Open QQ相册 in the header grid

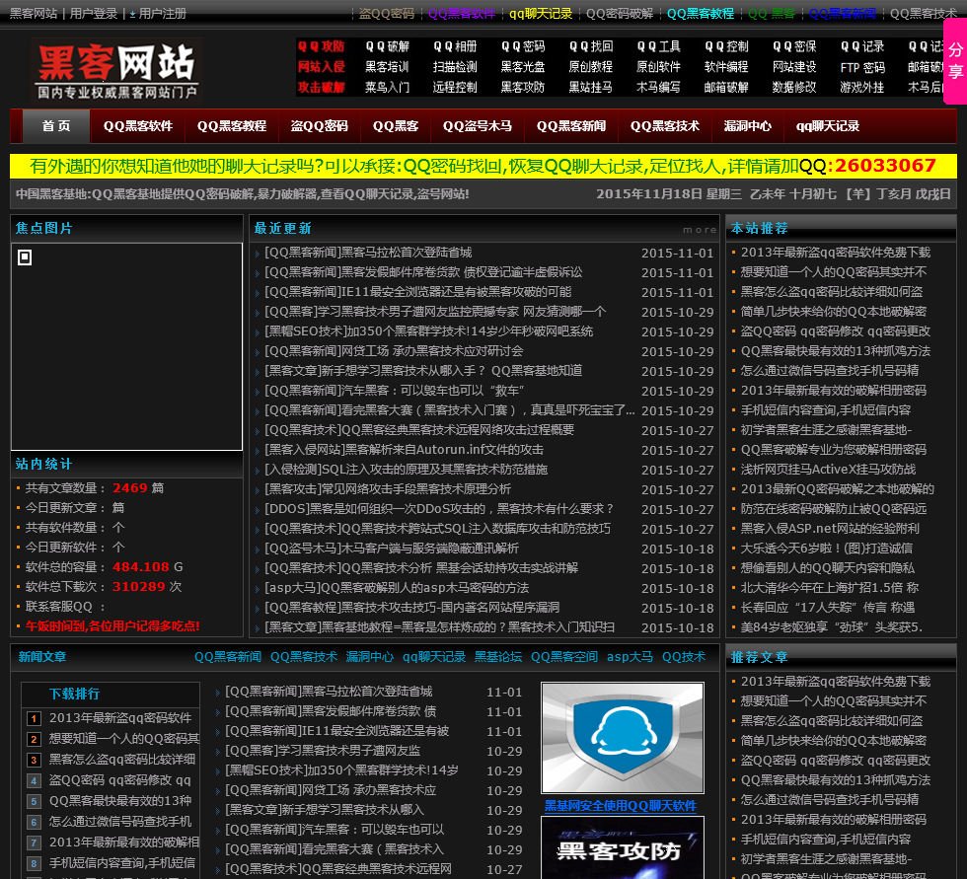coord(455,46)
